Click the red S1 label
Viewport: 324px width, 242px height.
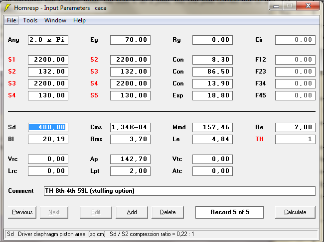point(11,60)
